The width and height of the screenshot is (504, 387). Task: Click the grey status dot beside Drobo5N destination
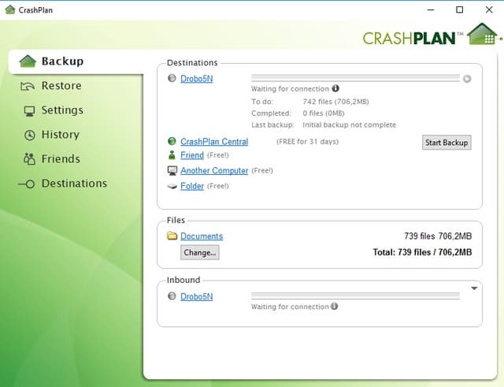pos(172,78)
